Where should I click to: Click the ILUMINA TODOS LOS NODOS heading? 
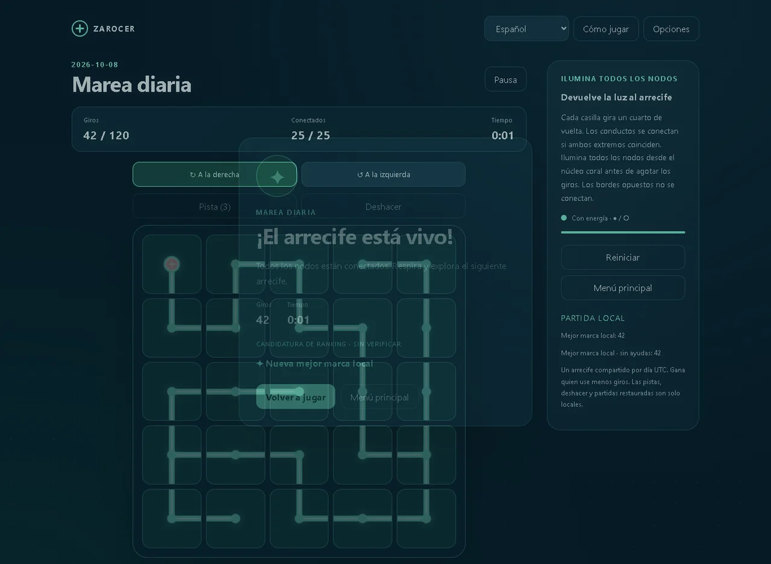tap(619, 79)
